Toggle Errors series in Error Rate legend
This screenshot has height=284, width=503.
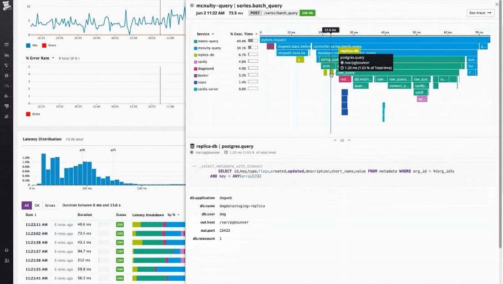(x=33, y=114)
